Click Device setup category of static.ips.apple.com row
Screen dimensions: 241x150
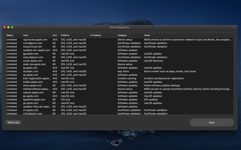tap(125, 64)
